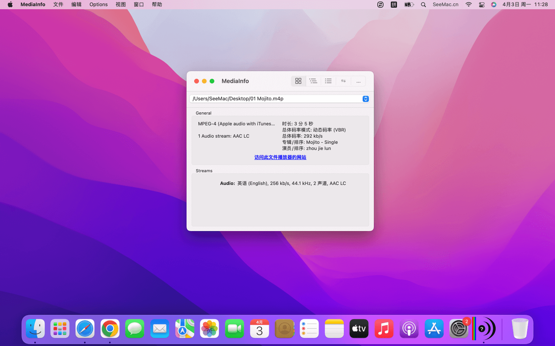Open the Apple menu

[x=10, y=5]
